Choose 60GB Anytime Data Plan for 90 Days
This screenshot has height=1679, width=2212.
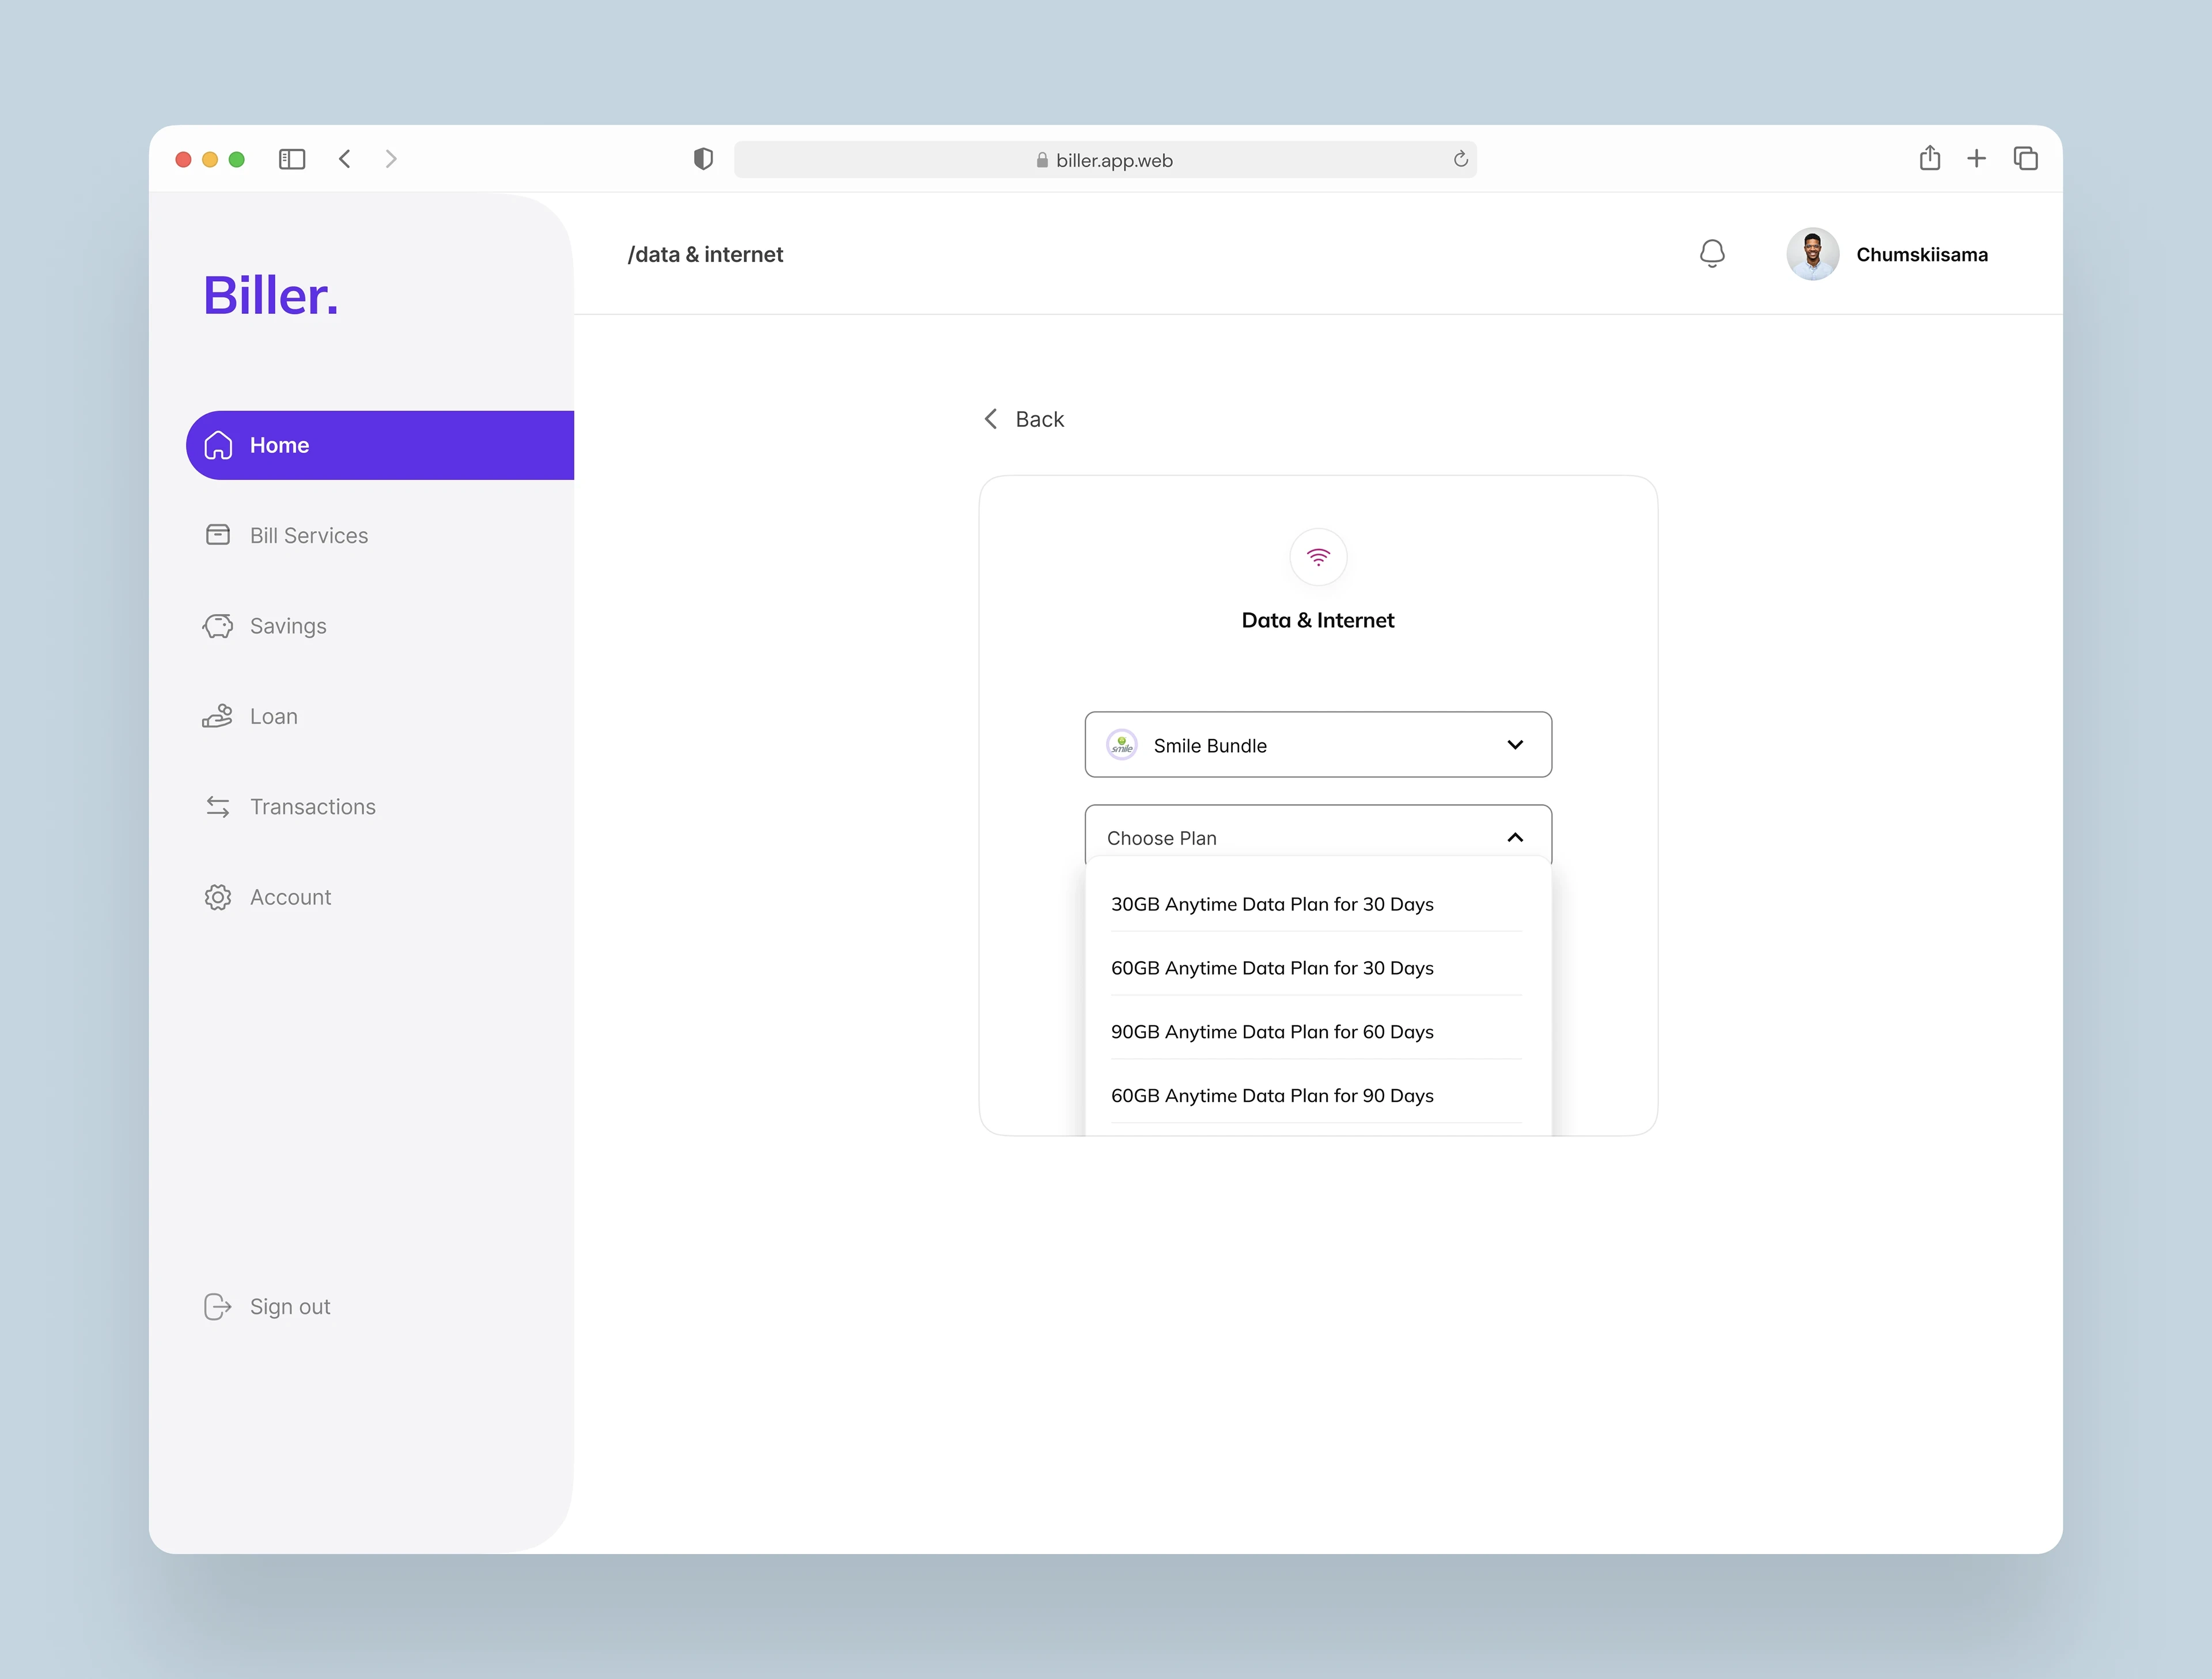point(1272,1095)
